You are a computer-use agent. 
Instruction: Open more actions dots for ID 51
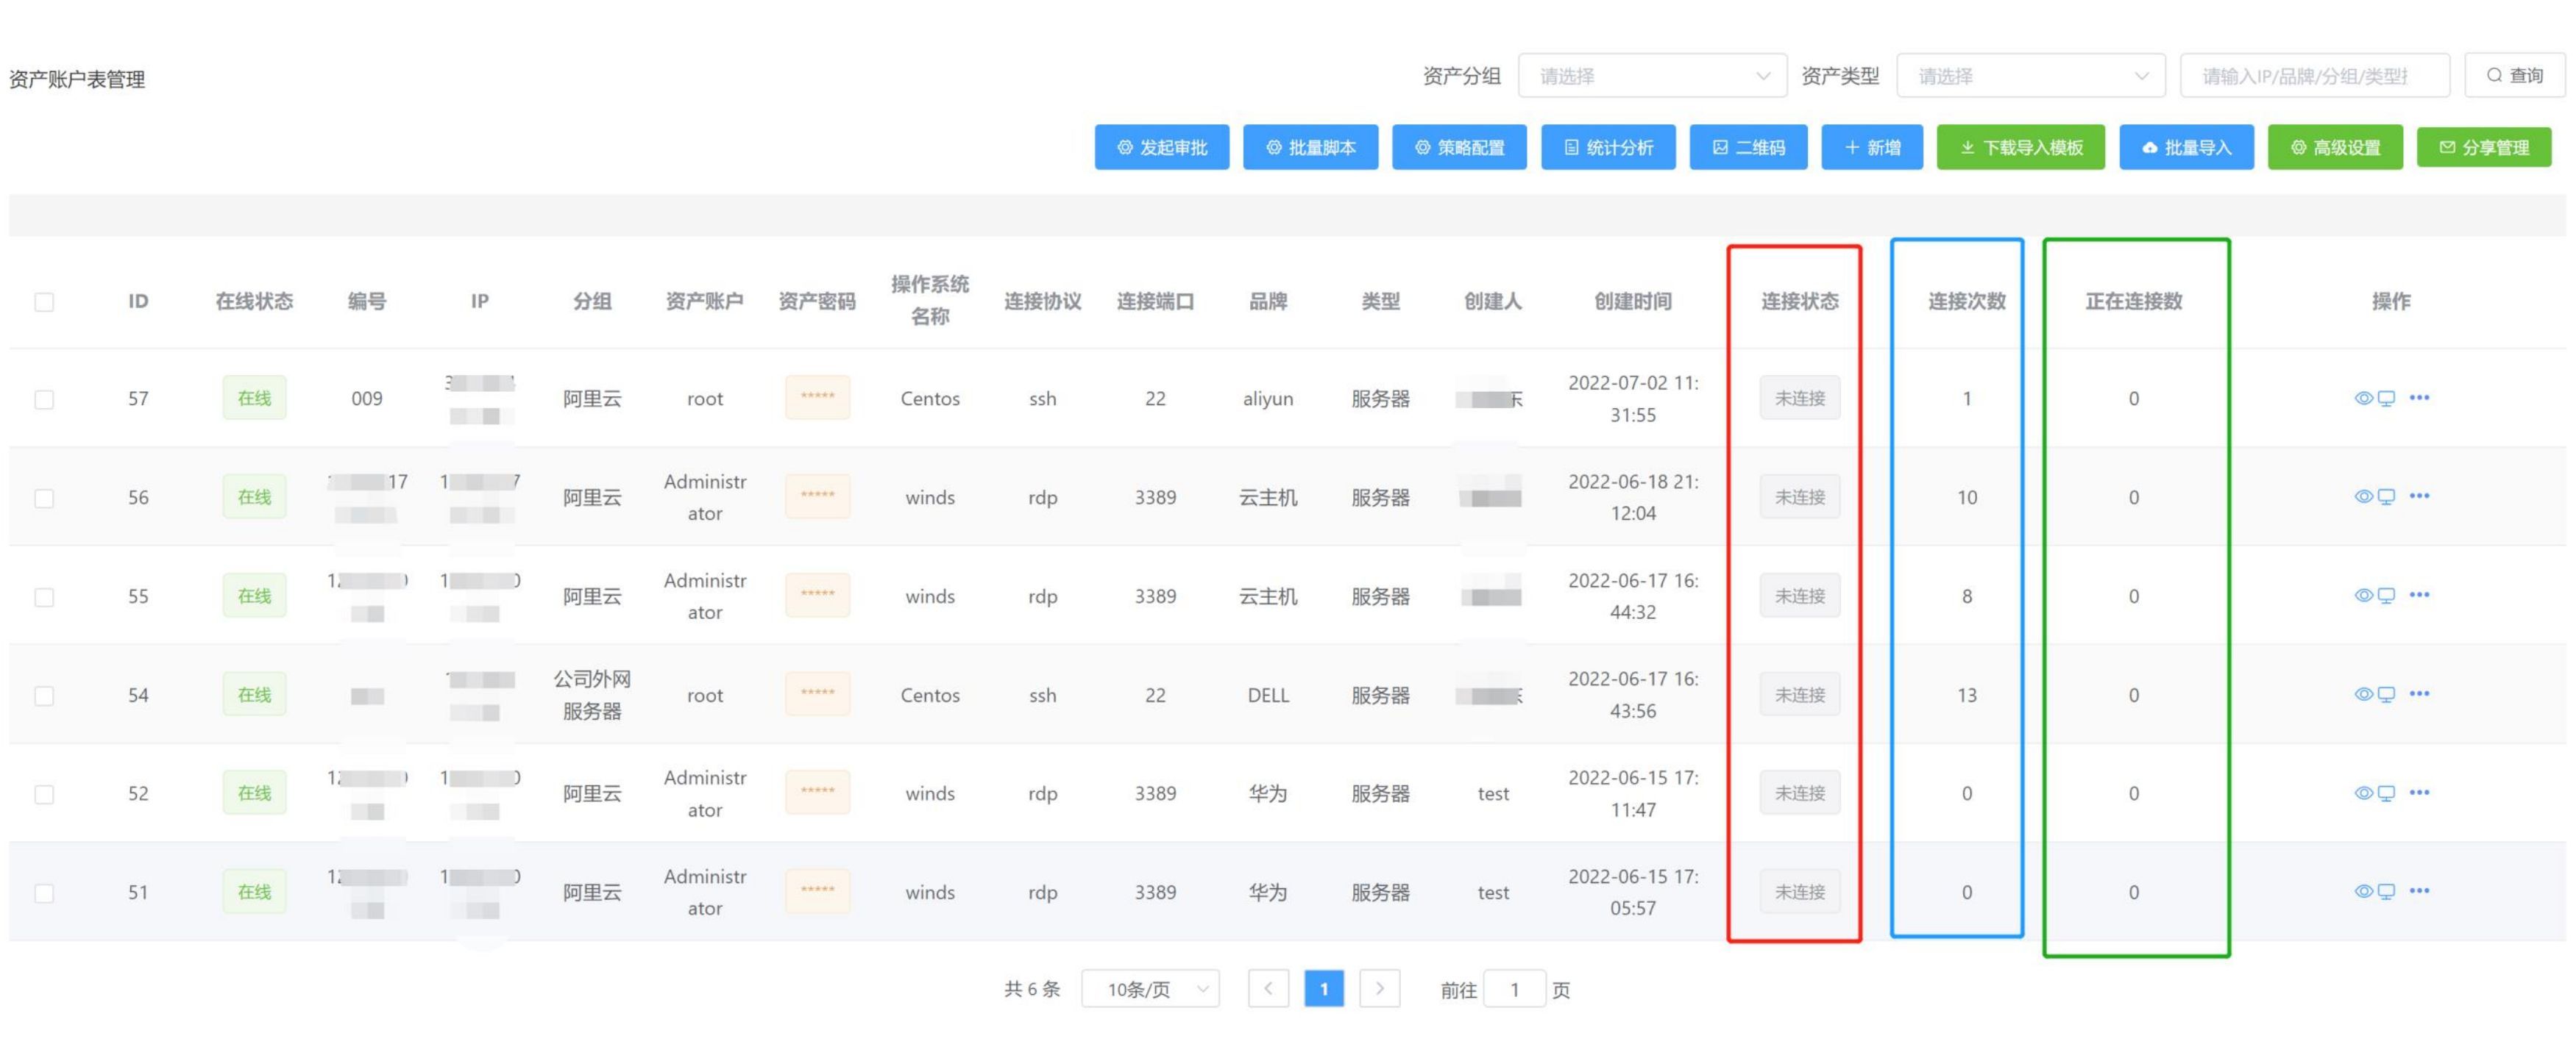(x=2419, y=890)
